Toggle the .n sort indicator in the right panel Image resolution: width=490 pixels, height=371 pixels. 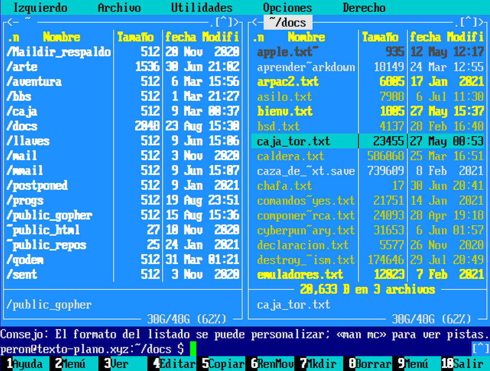[x=258, y=37]
